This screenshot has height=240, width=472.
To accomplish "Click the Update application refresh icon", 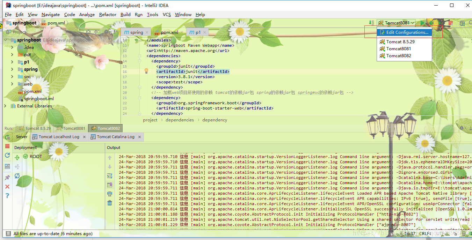I will tap(7, 155).
